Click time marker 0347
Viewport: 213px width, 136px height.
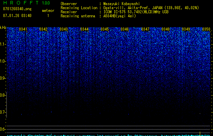point(145,29)
